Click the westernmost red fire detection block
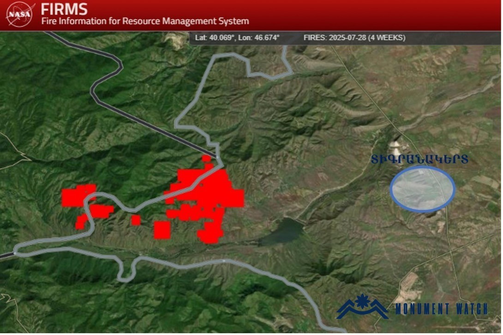503x335 pixels. point(78,196)
